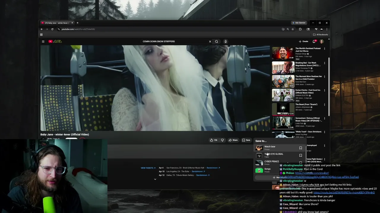Open options for Dorian Electra video
The width and height of the screenshot is (380, 213).
(324, 90)
